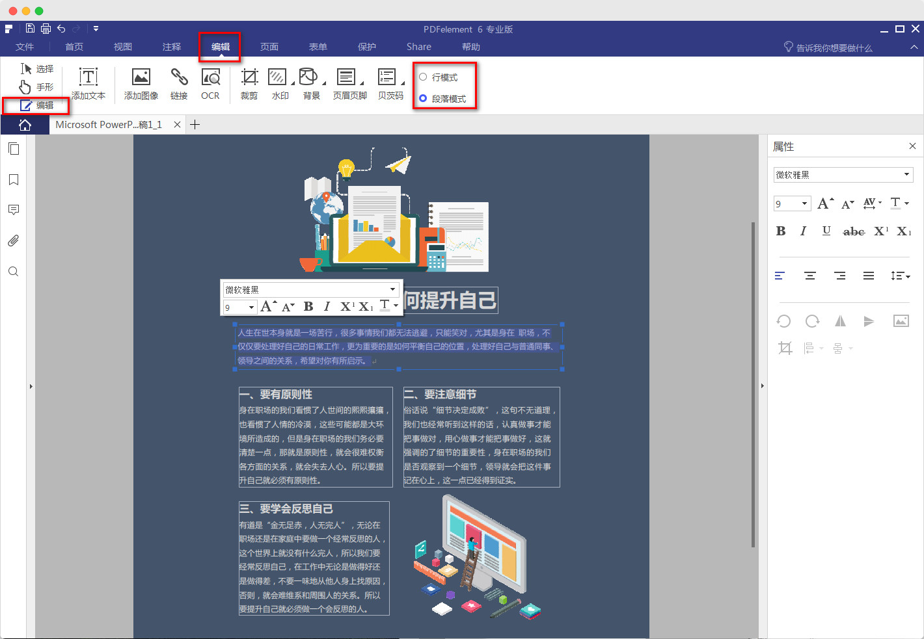Open the font family dropdown in the properties panel
This screenshot has height=639, width=924.
(906, 174)
